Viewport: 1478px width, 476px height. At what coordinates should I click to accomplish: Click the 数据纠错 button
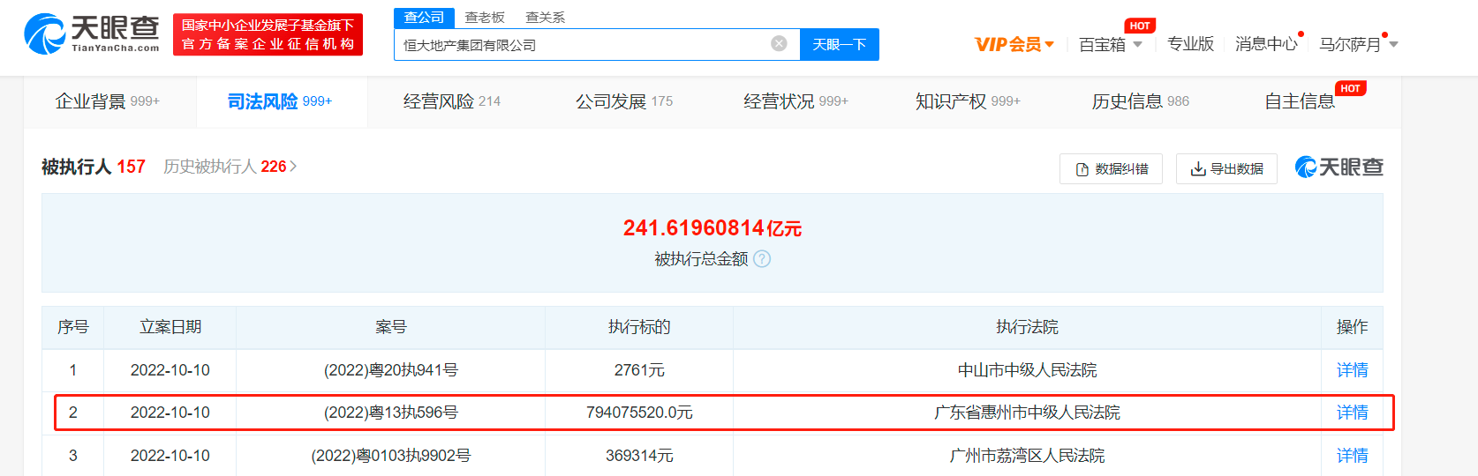tap(1111, 168)
